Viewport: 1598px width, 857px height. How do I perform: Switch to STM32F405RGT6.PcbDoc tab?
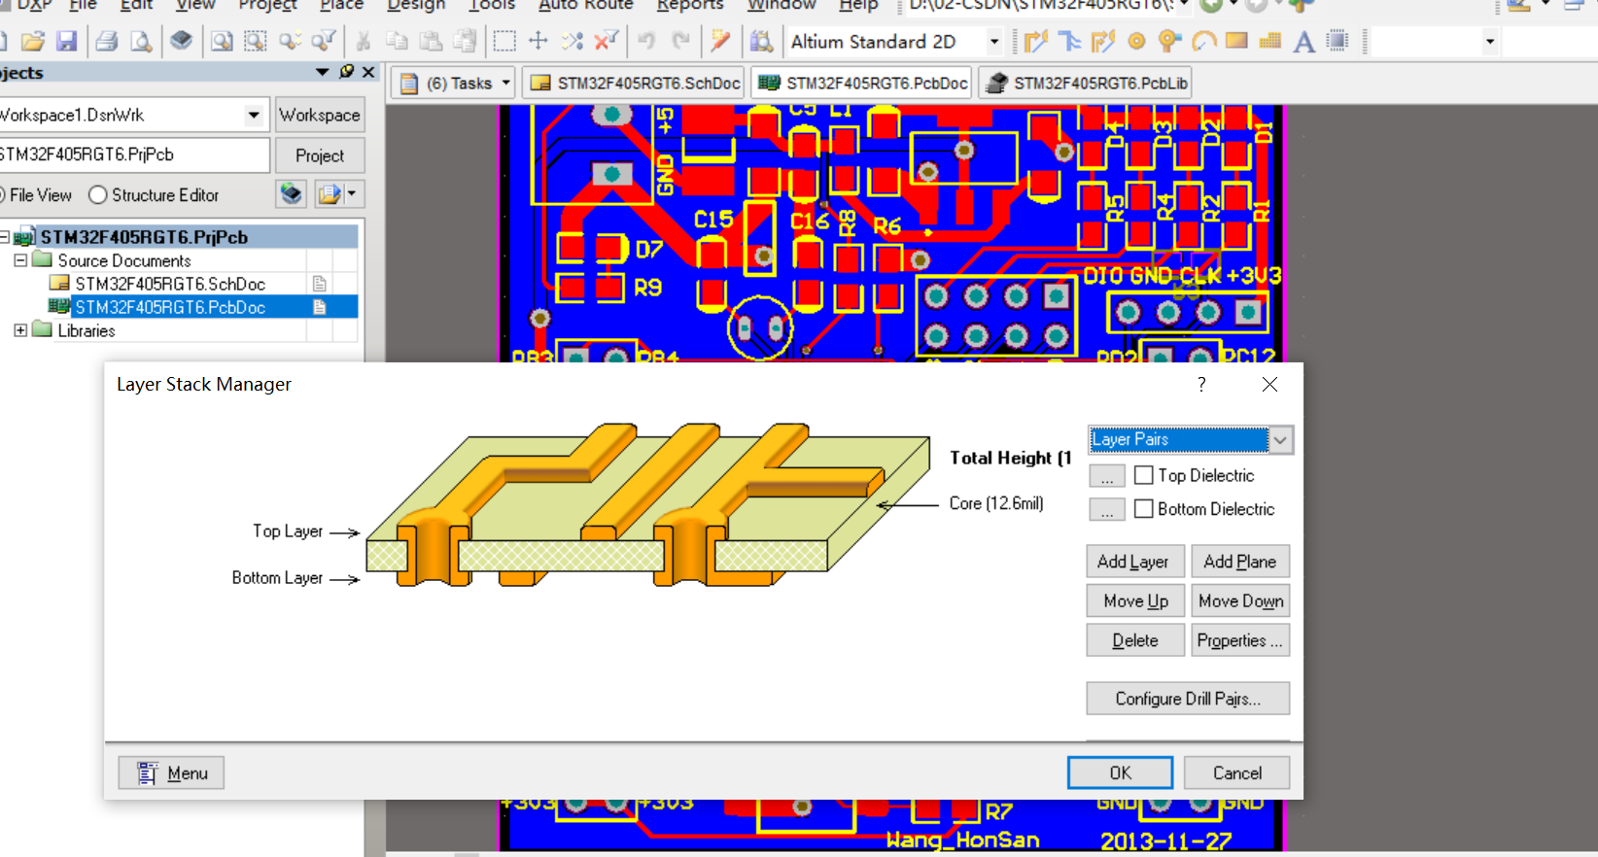862,83
